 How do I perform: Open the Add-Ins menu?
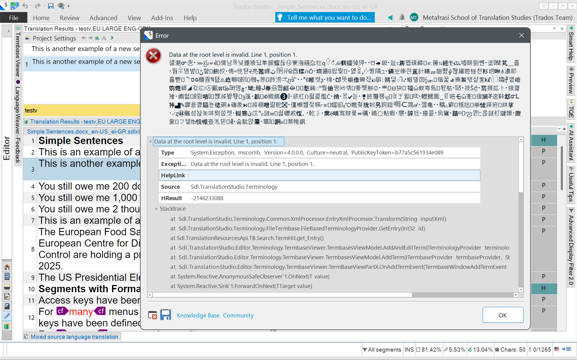pos(162,18)
